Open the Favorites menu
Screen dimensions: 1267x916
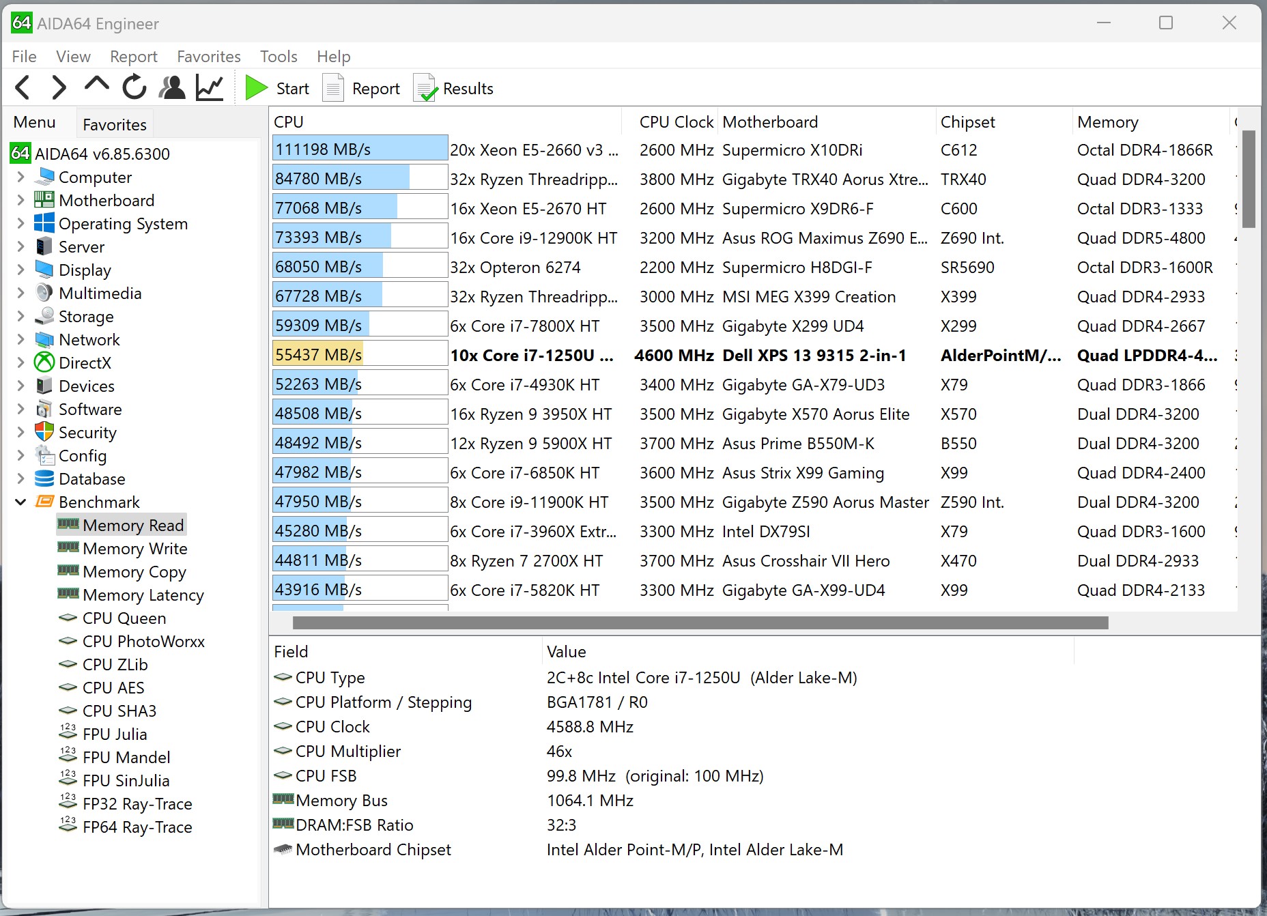tap(208, 56)
